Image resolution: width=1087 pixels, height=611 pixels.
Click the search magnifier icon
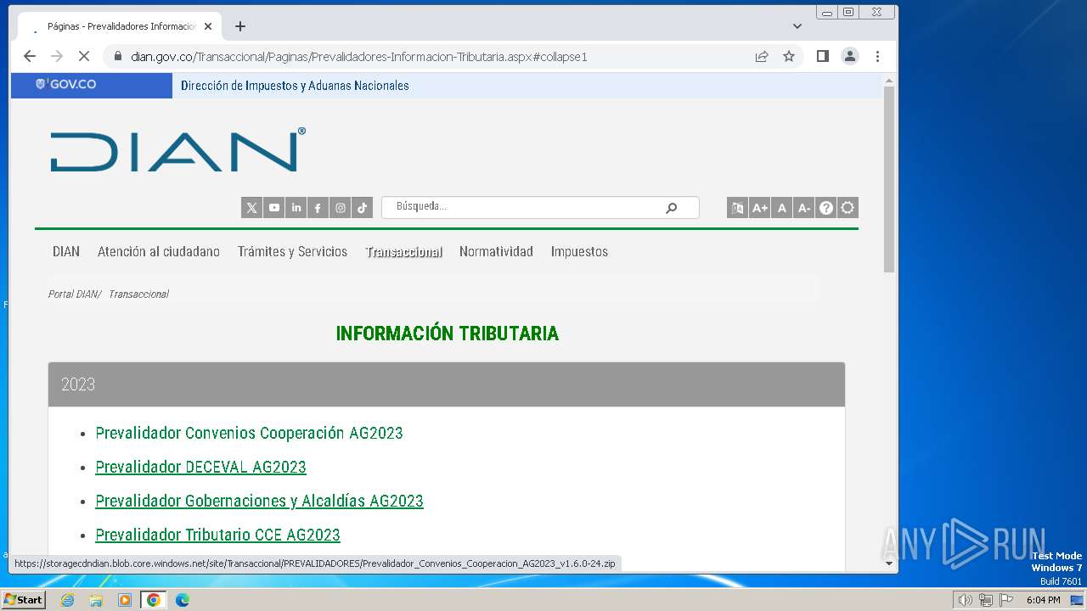(671, 208)
